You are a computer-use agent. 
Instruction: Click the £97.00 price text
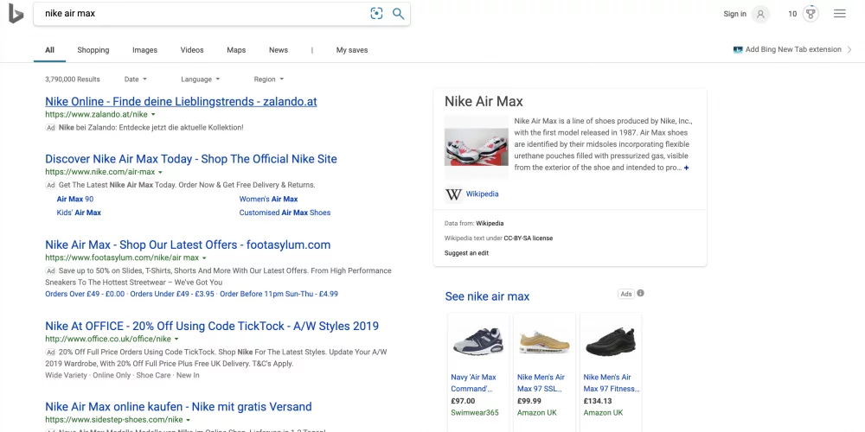click(x=463, y=401)
